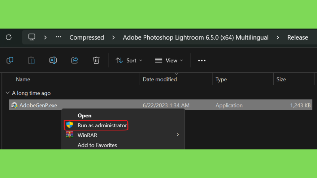Image resolution: width=317 pixels, height=178 pixels.
Task: Open the toolbar see more ellipsis
Action: pos(202,61)
